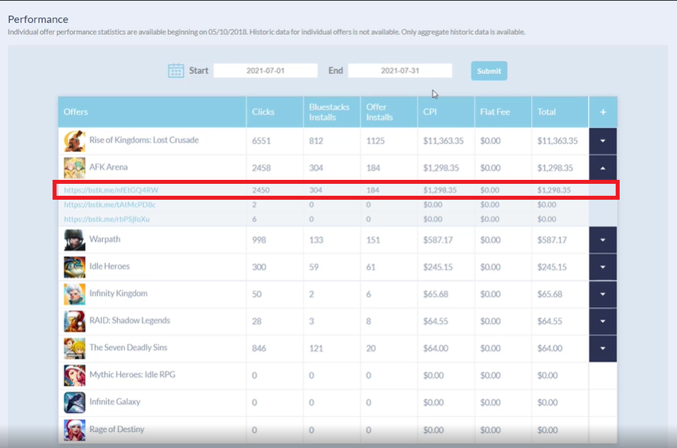Click Infinity Kingdom CPI $65.68

coord(436,294)
